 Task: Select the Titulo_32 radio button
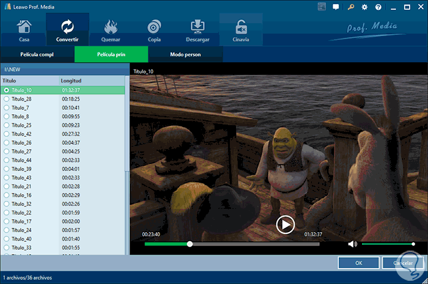pyautogui.click(x=6, y=204)
